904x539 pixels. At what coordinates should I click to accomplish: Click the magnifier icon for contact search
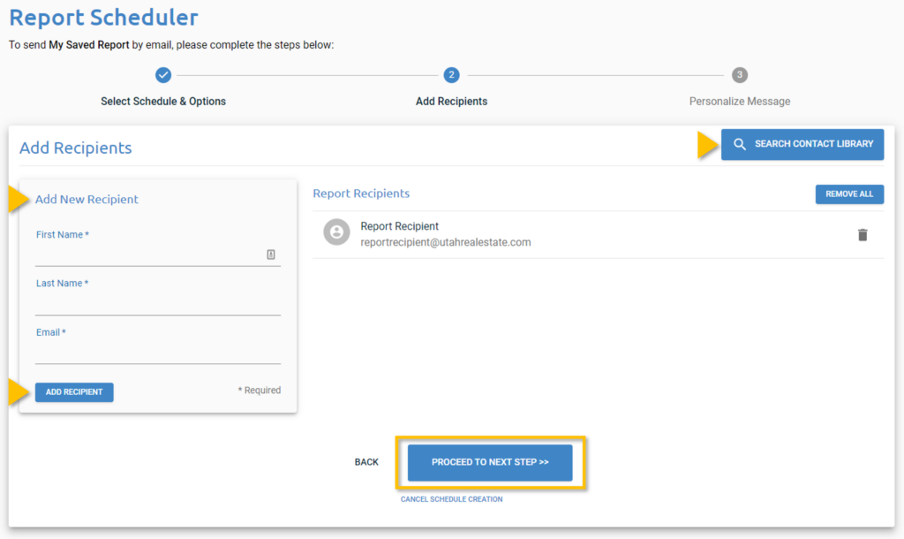coord(740,144)
